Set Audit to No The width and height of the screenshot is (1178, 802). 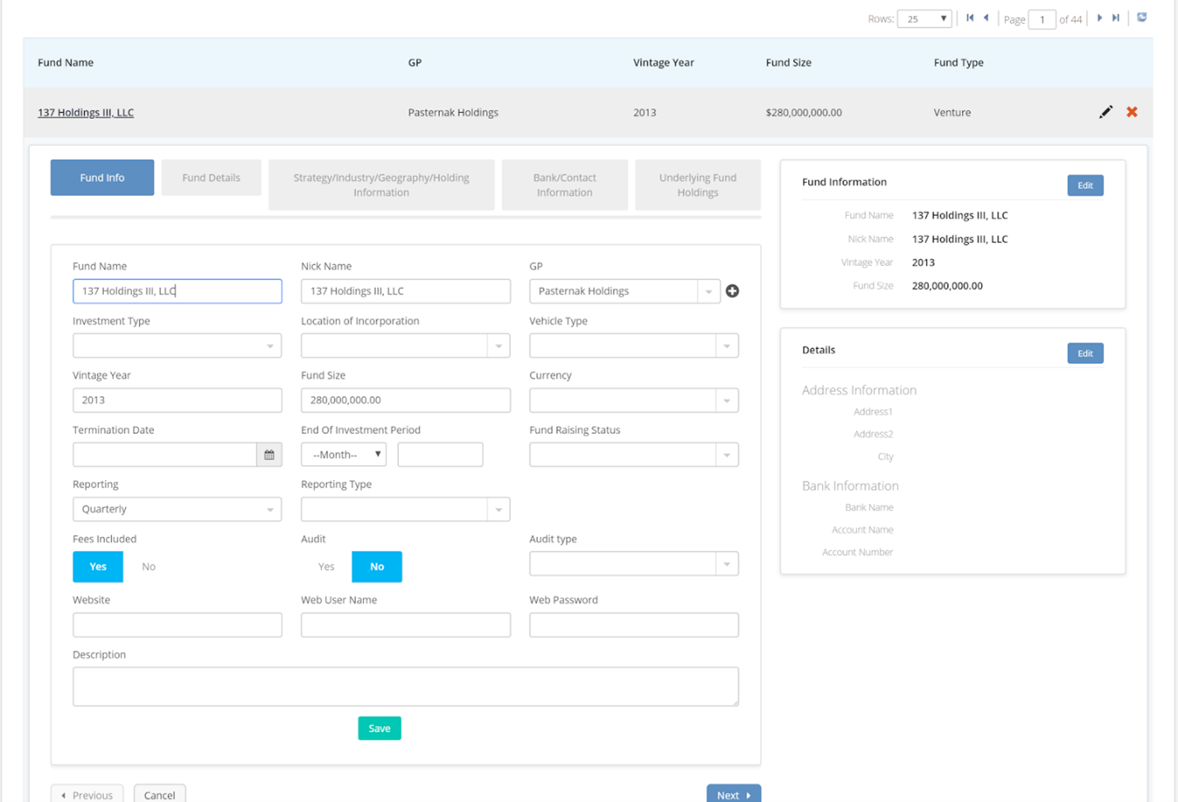pos(376,567)
